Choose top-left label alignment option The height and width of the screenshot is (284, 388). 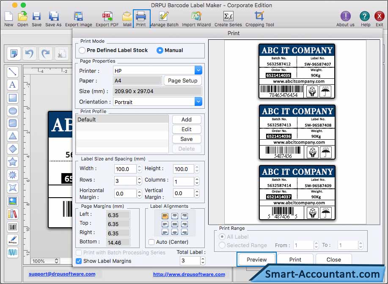(165, 216)
